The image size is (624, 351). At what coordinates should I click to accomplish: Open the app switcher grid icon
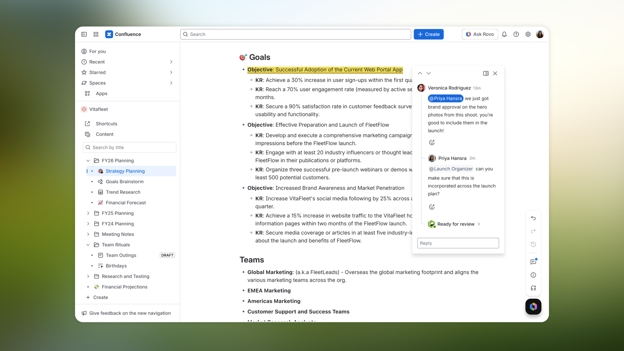[x=96, y=34]
